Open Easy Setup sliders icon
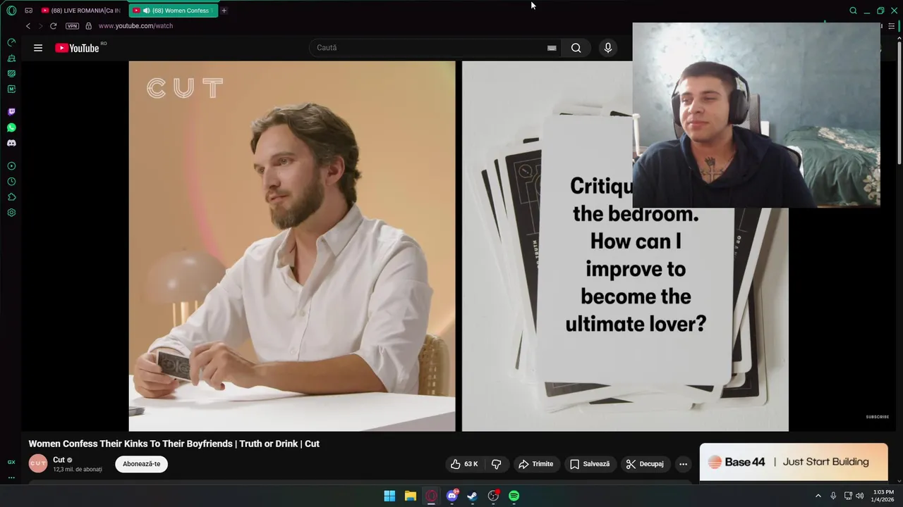Screen dimensions: 903x507 [x=891, y=26]
